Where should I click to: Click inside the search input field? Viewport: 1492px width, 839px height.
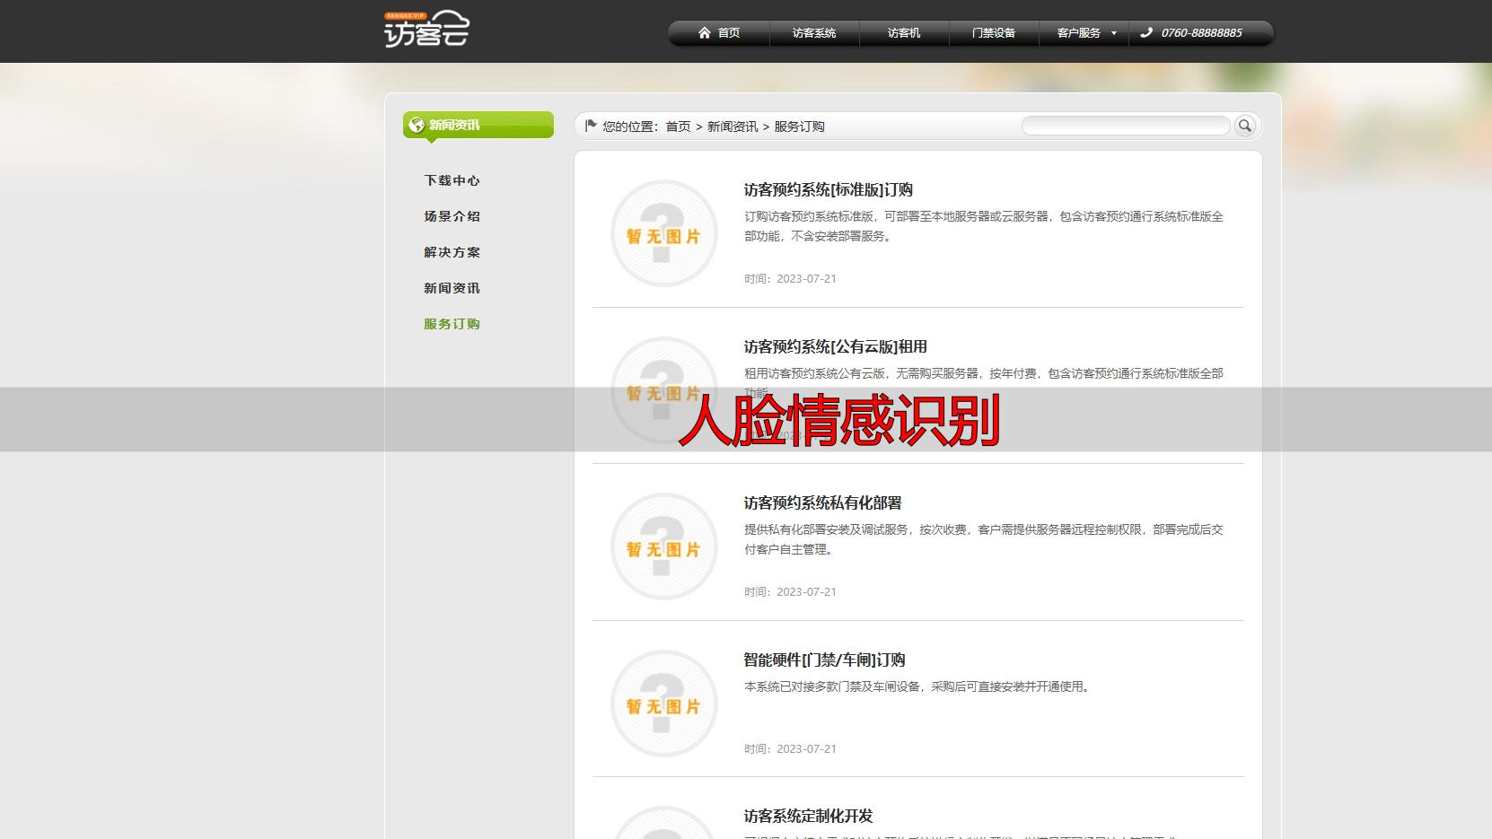pyautogui.click(x=1127, y=126)
